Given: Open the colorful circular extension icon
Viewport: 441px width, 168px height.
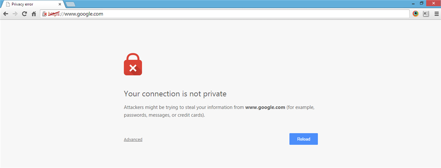Looking at the screenshot, I should click(x=416, y=13).
